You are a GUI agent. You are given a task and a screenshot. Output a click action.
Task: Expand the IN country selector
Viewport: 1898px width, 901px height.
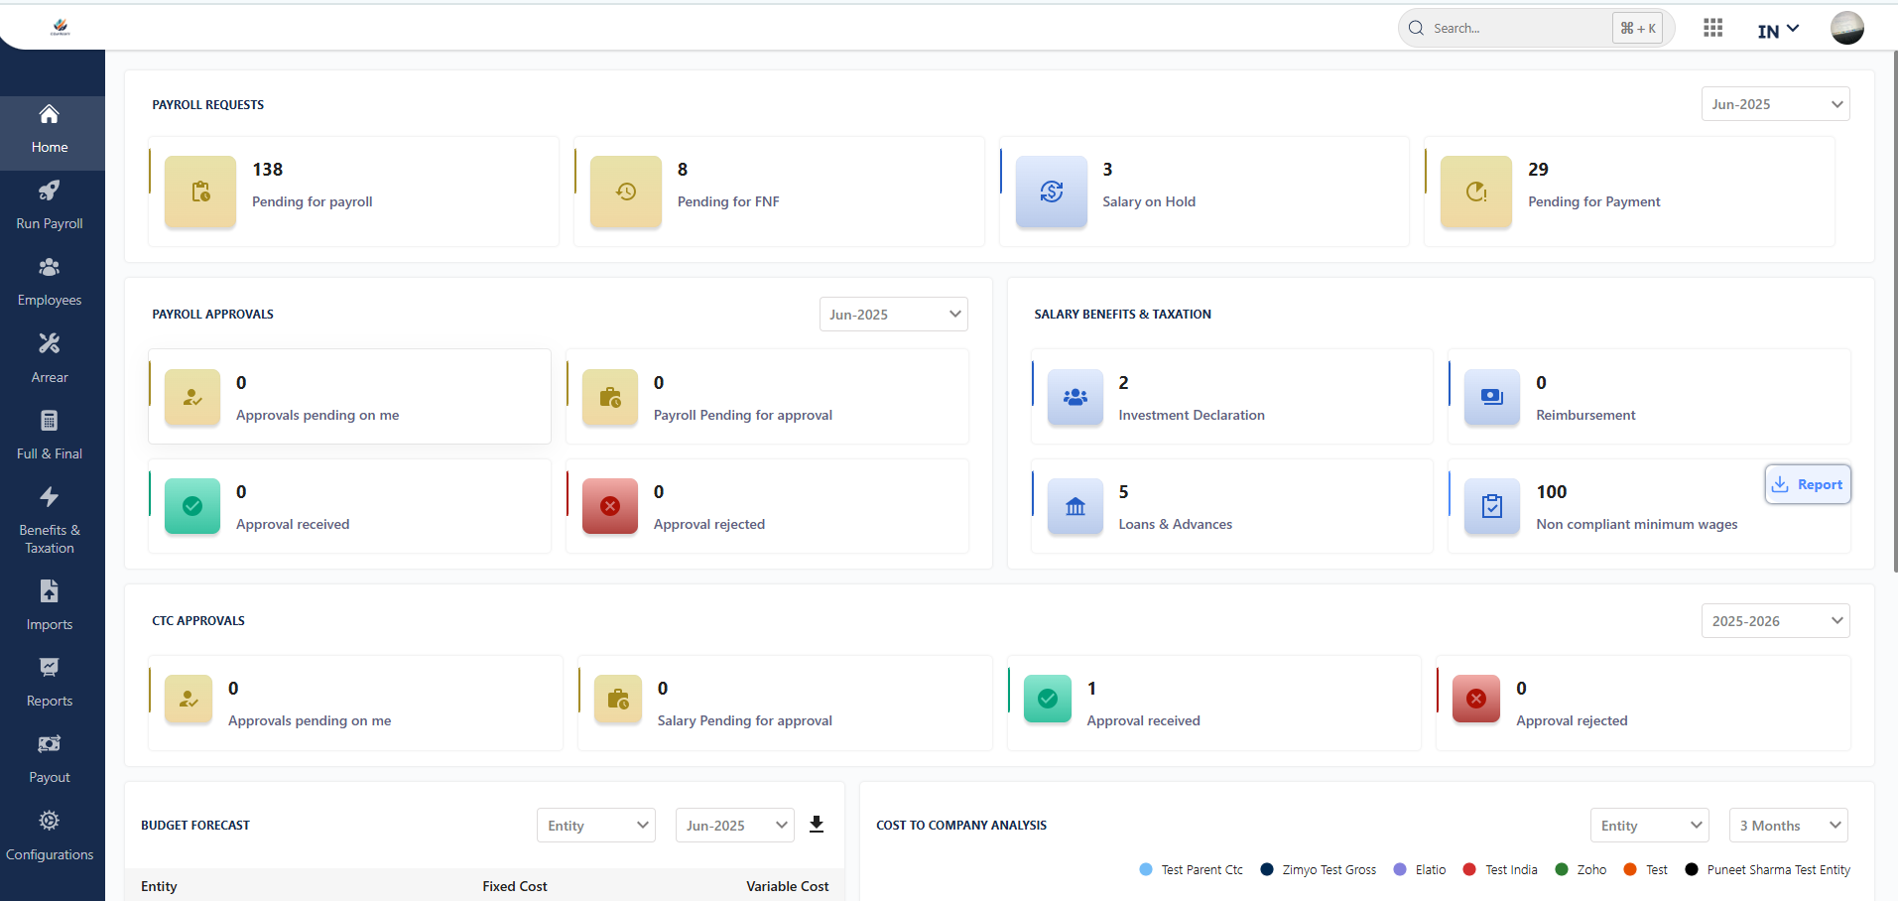click(1778, 31)
